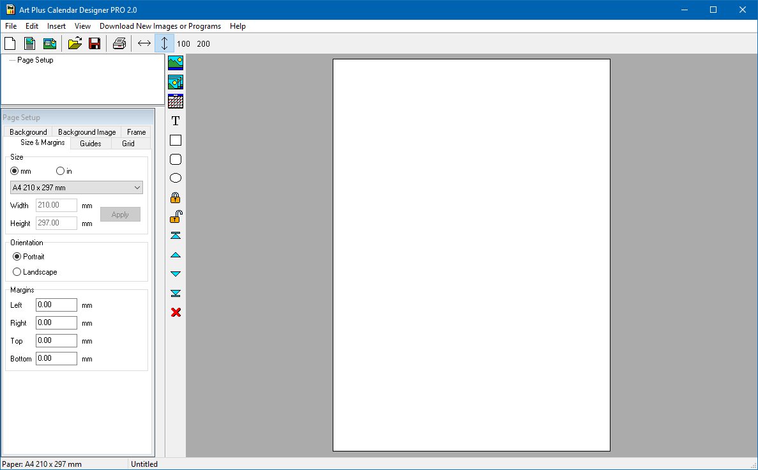Click the Left margin input field
The image size is (758, 470).
(x=56, y=305)
